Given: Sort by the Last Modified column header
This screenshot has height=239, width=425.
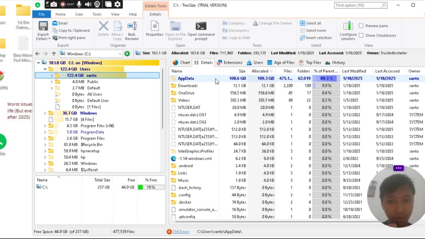Looking at the screenshot, I should [357, 71].
